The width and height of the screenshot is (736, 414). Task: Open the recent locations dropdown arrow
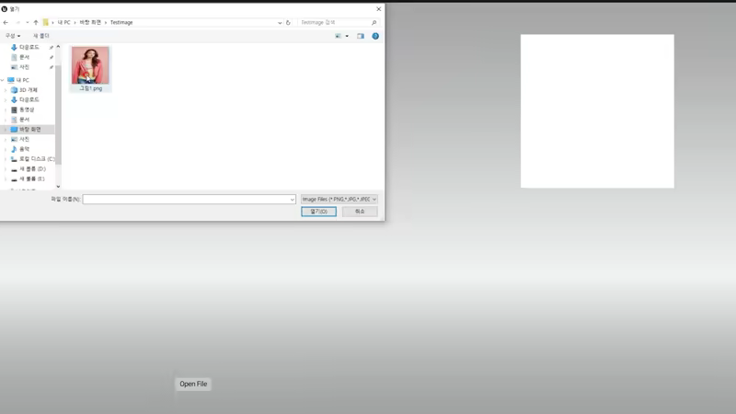(x=28, y=22)
